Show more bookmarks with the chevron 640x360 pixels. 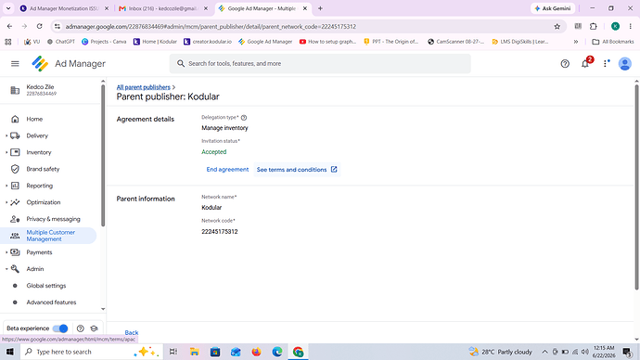(576, 42)
